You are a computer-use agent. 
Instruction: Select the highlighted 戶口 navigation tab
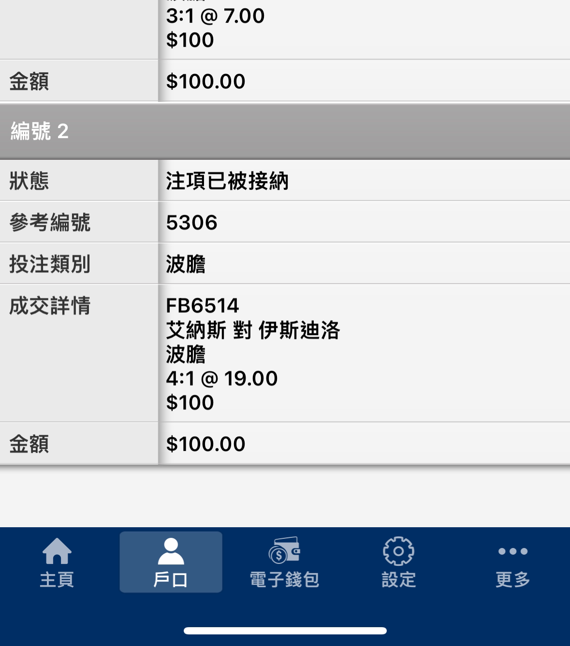(171, 562)
